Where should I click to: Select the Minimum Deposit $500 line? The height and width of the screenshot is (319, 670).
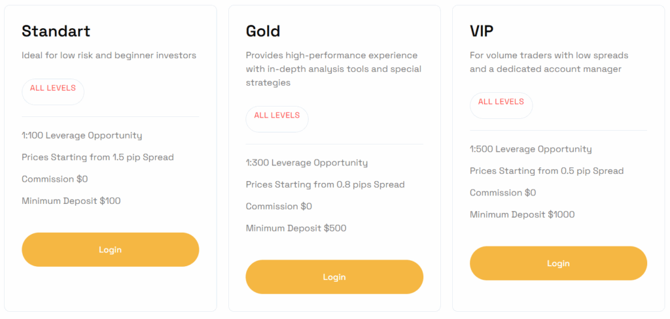click(296, 228)
